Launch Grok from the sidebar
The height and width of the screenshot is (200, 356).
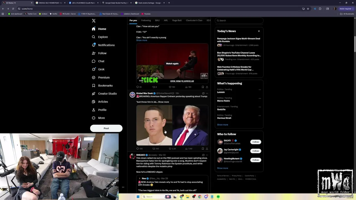coord(98,69)
